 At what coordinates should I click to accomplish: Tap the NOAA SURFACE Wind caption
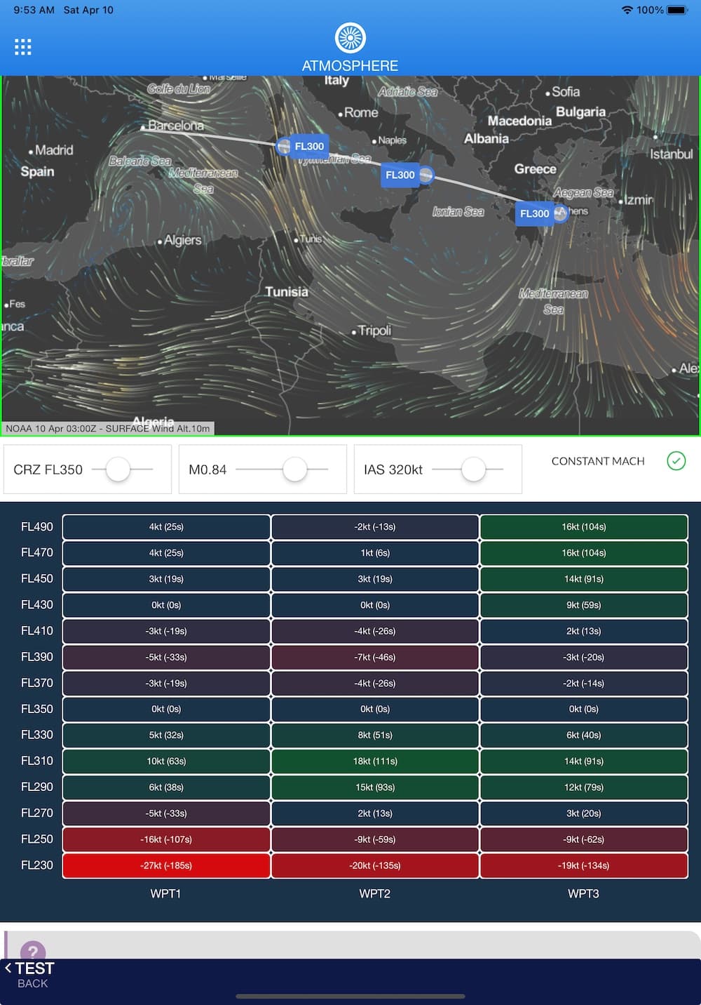109,427
